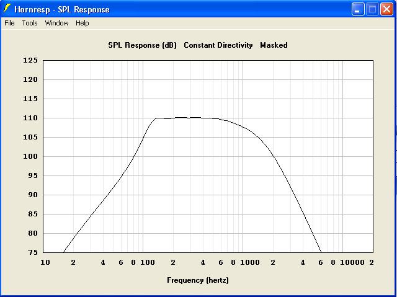This screenshot has width=397, height=297.
Task: Click the 90 dB axis label
Action: (x=33, y=195)
